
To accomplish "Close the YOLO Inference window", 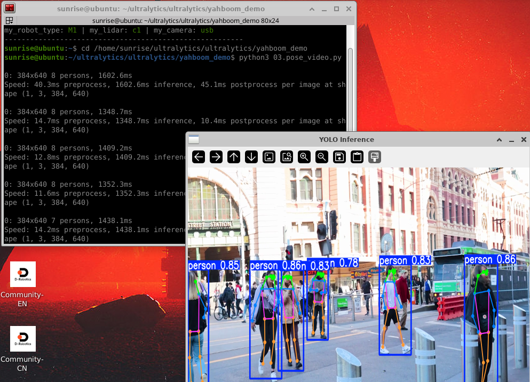I will pyautogui.click(x=524, y=139).
